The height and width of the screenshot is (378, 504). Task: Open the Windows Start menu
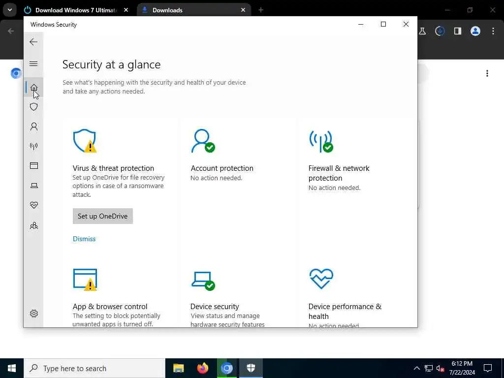point(12,368)
